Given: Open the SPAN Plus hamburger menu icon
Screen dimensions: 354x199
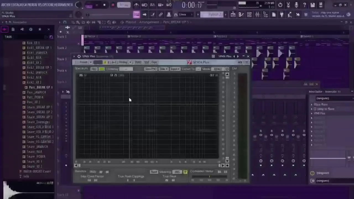Looking at the screenshot, I should click(247, 62).
